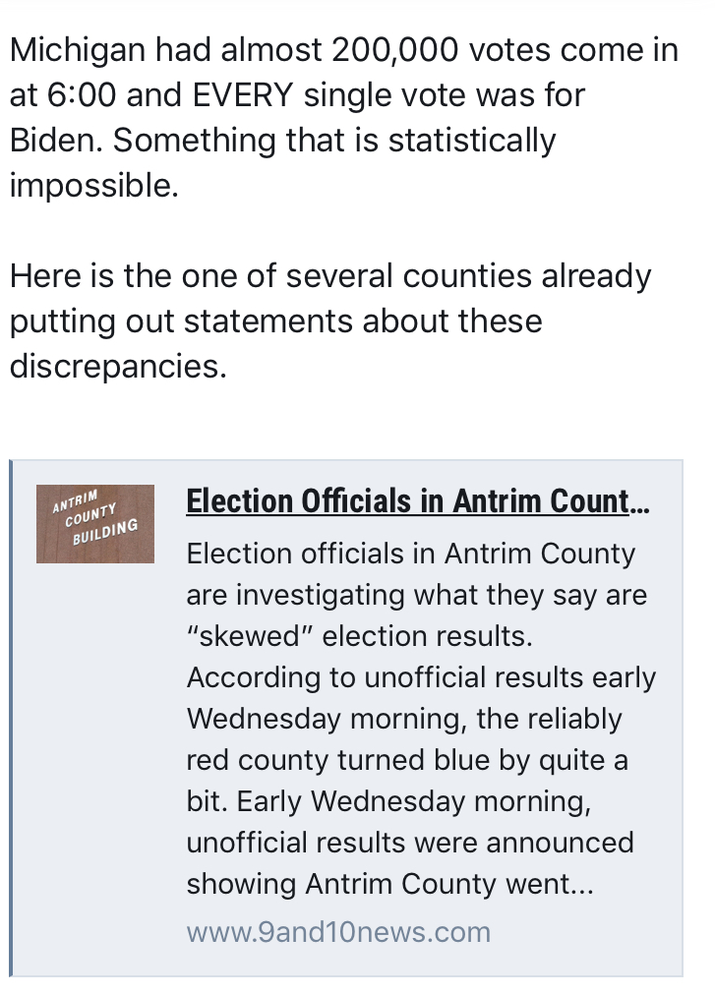
Task: Click the 'Here is the one of several counties' paragraph
Action: (x=329, y=321)
